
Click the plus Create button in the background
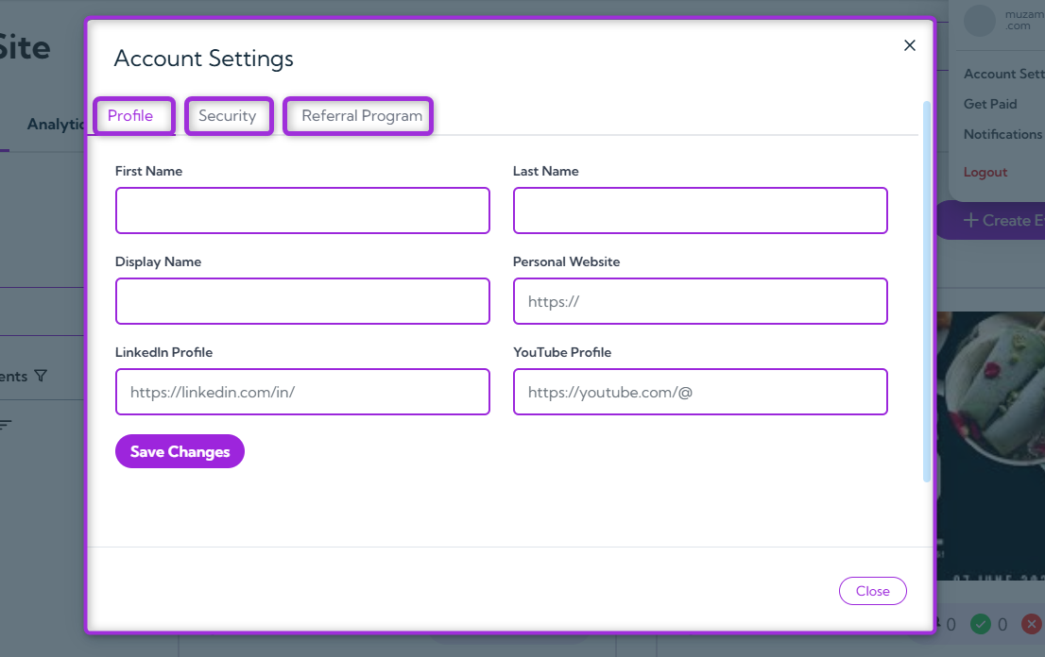[x=991, y=220]
